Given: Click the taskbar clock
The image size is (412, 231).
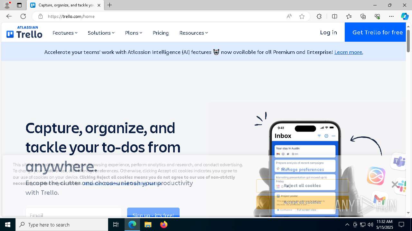Looking at the screenshot, I should [x=384, y=225].
